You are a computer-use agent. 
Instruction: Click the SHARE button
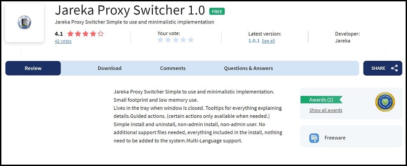click(x=383, y=68)
